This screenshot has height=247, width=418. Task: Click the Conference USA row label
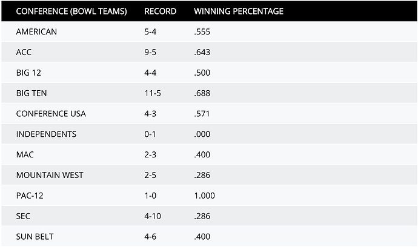pos(51,114)
